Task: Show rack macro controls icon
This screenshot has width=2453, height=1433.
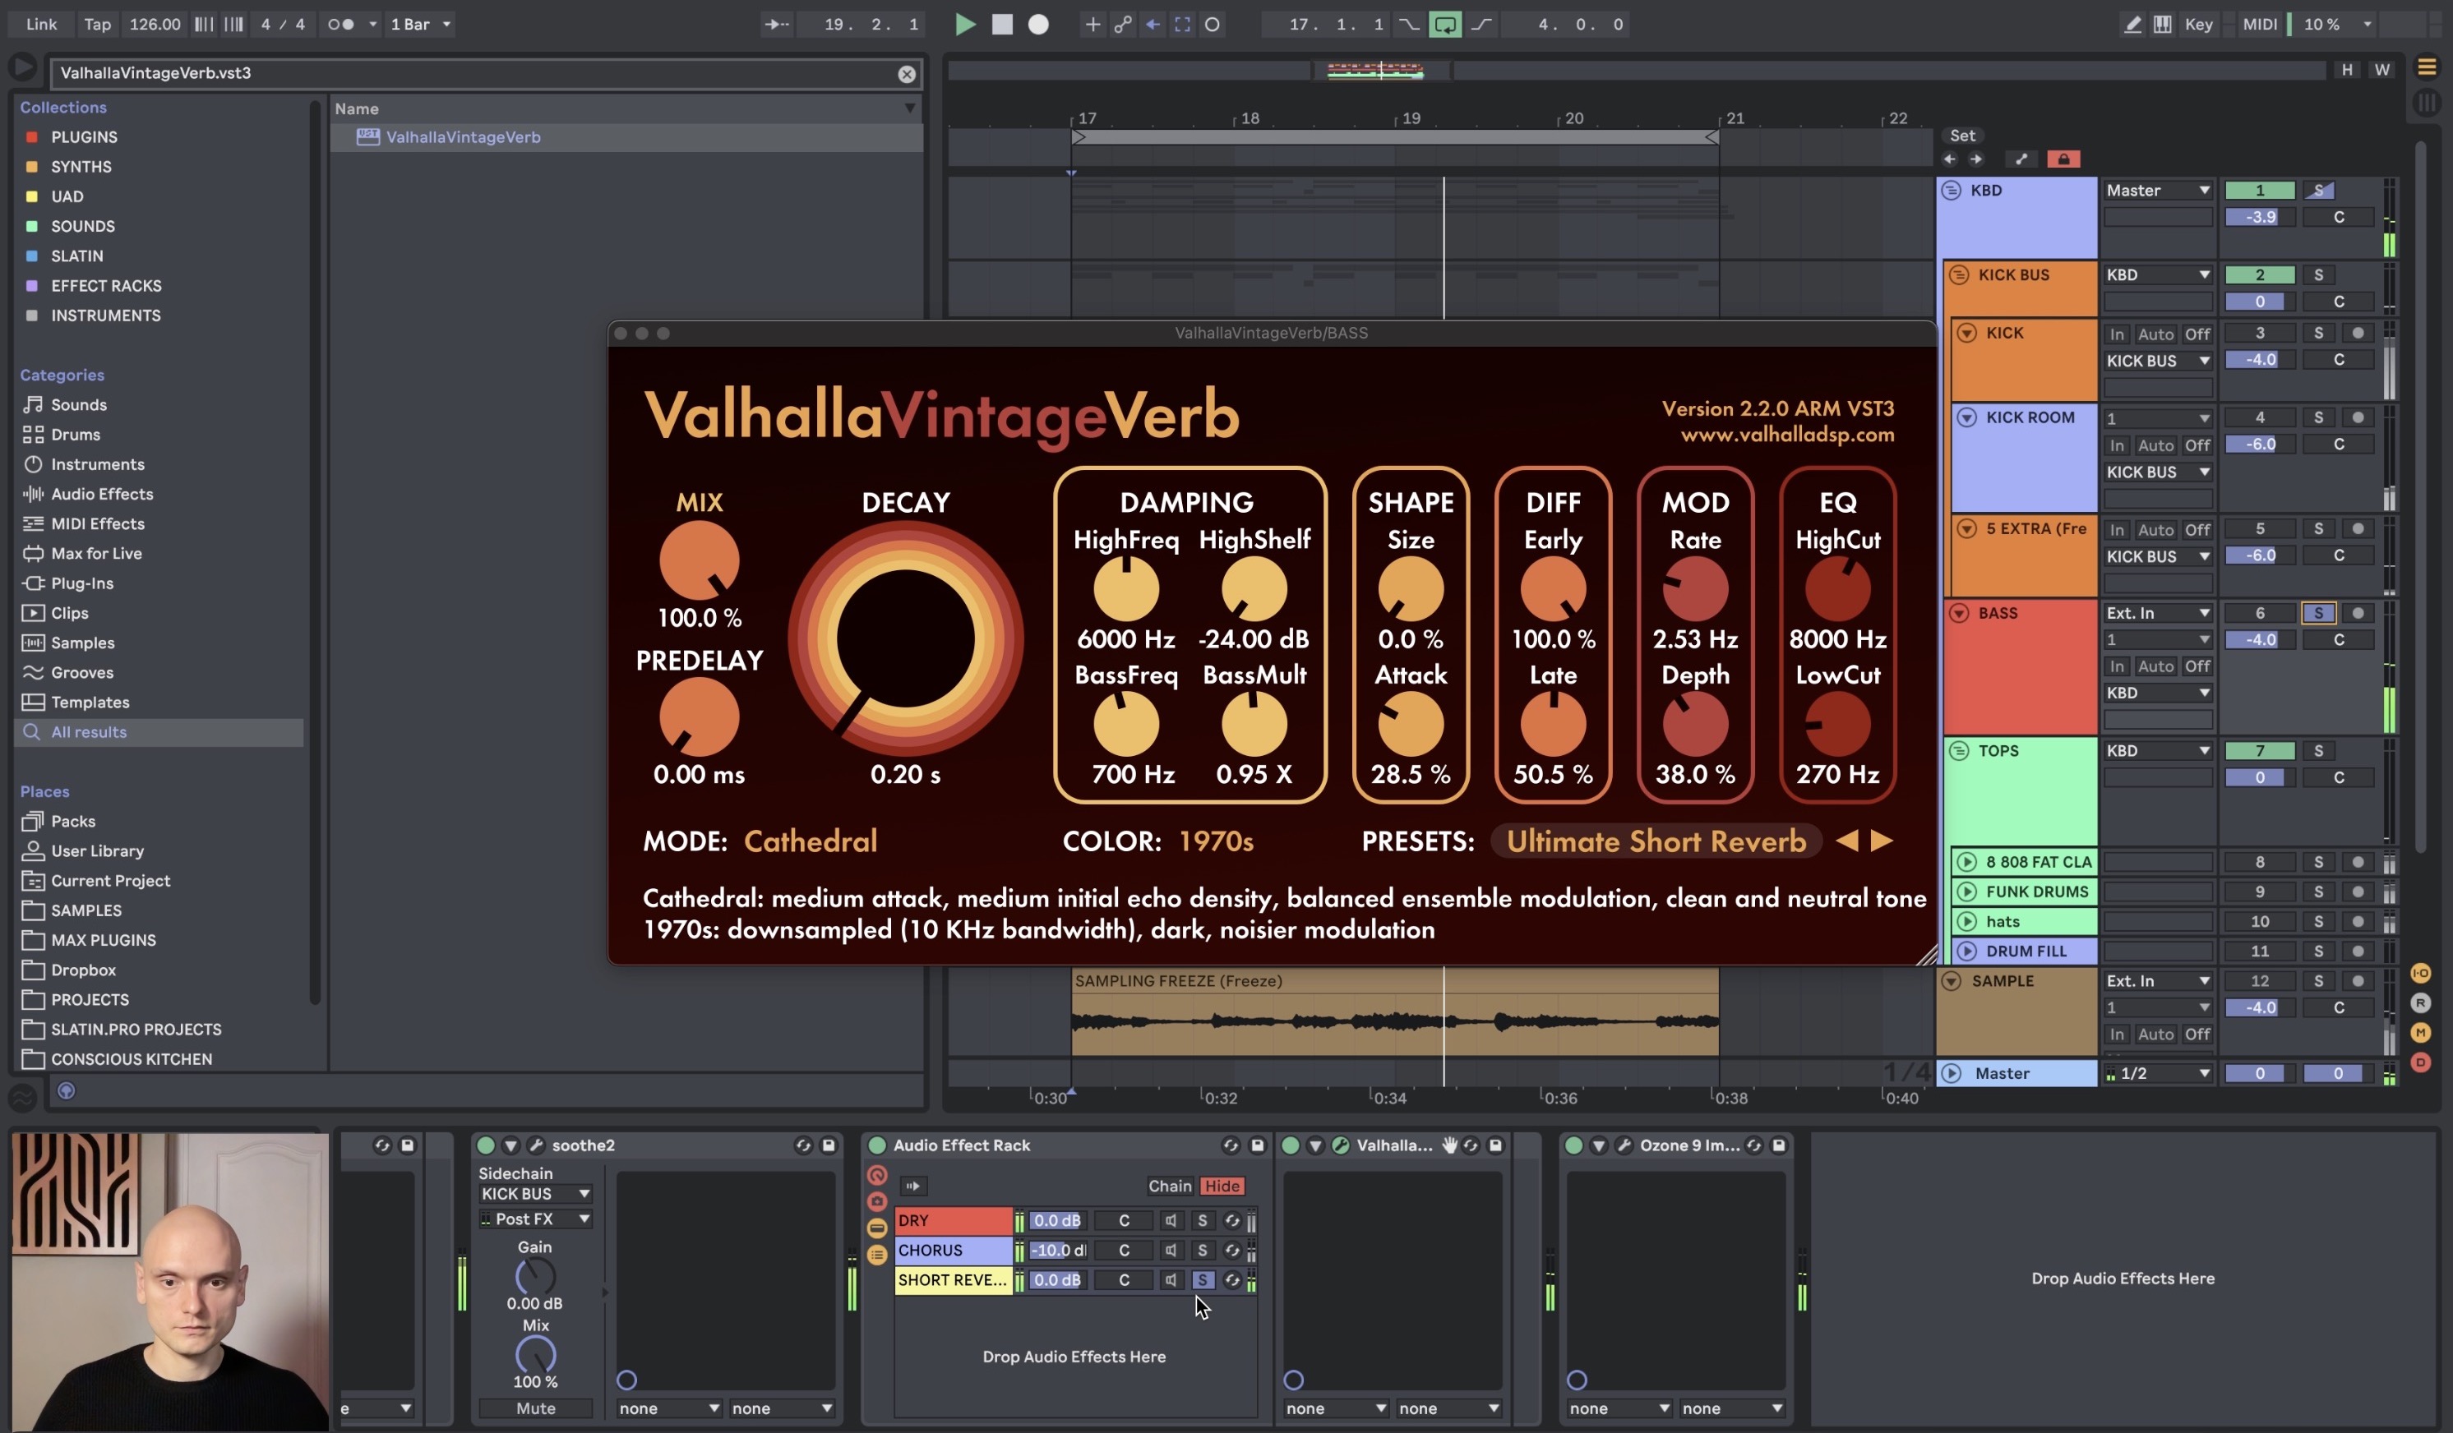Action: coord(876,1175)
